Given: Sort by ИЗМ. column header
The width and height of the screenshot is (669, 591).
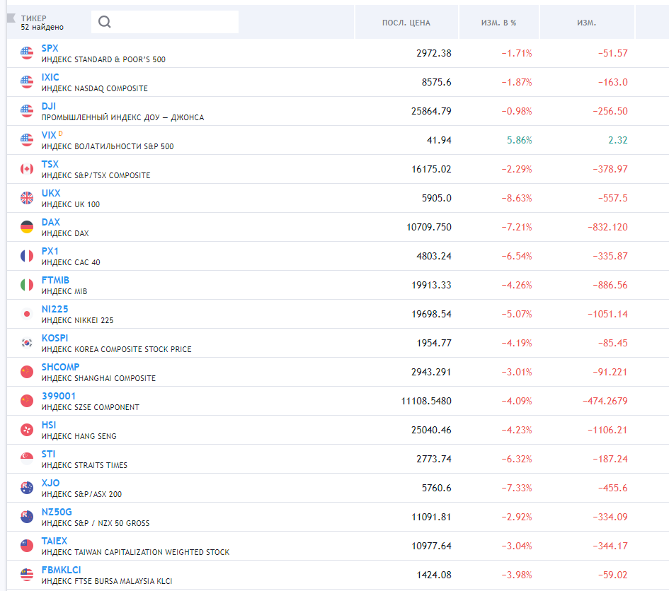Looking at the screenshot, I should (x=586, y=23).
